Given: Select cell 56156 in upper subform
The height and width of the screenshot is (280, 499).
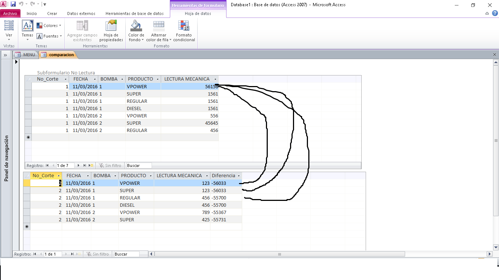Looking at the screenshot, I should [x=190, y=86].
